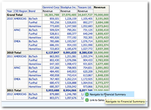Select the 2010 year cell
This screenshot has height=110, width=151.
click(10, 19)
